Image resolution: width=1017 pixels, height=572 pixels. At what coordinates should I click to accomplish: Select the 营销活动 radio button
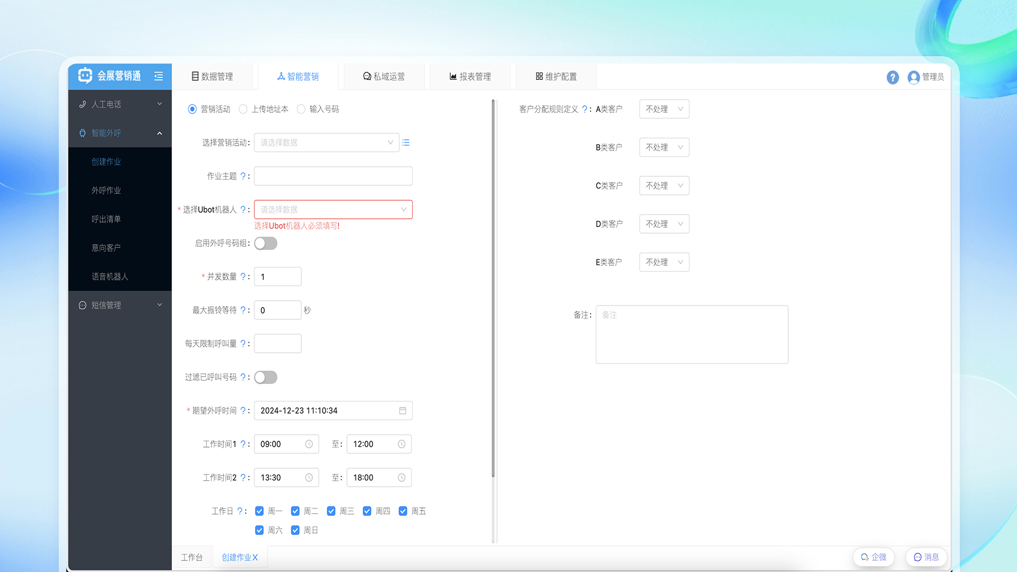[192, 109]
